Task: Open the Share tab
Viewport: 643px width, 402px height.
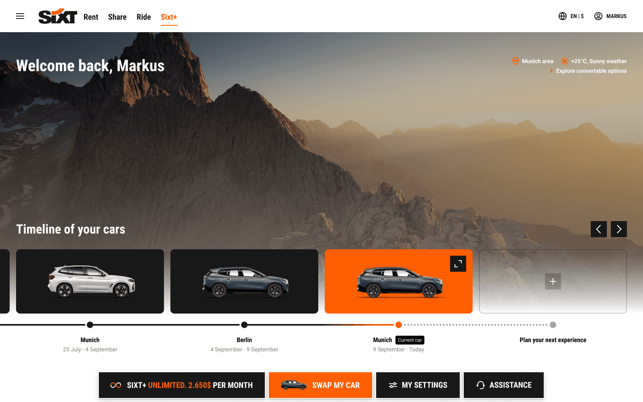Action: point(117,17)
